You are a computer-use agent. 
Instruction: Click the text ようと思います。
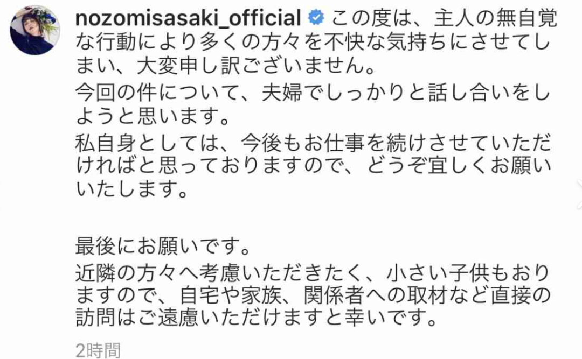pyautogui.click(x=150, y=117)
